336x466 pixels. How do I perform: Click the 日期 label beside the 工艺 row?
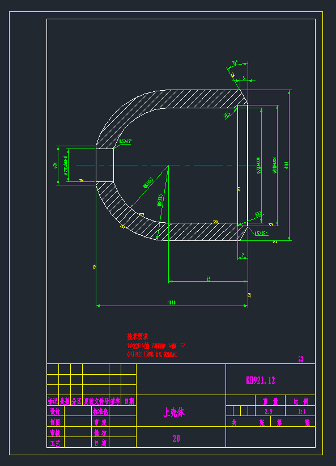point(100,443)
